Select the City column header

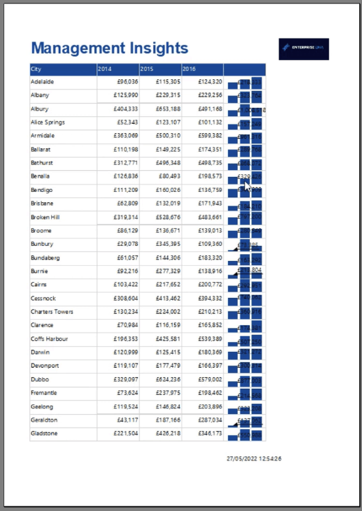click(x=64, y=70)
